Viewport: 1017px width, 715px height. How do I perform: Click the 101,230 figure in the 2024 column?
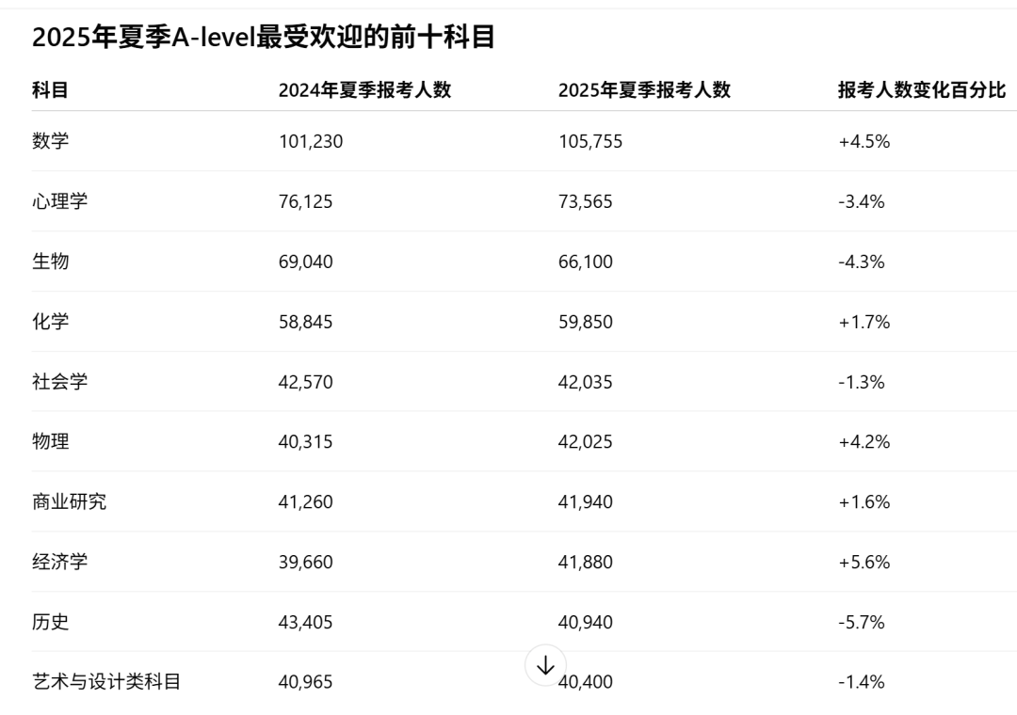coord(311,141)
